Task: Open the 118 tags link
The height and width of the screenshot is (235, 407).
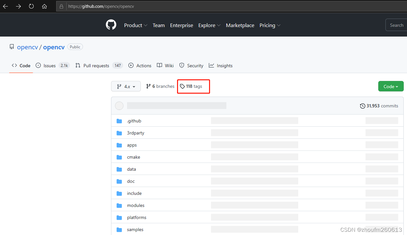Action: (x=191, y=86)
